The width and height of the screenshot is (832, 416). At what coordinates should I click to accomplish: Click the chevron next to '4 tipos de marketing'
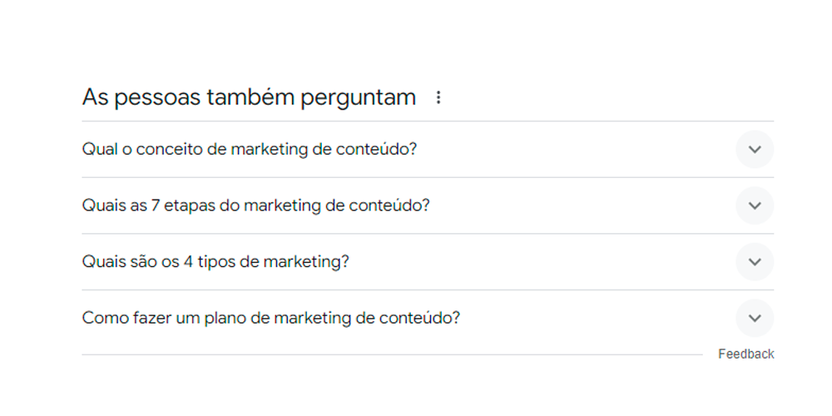coord(755,262)
